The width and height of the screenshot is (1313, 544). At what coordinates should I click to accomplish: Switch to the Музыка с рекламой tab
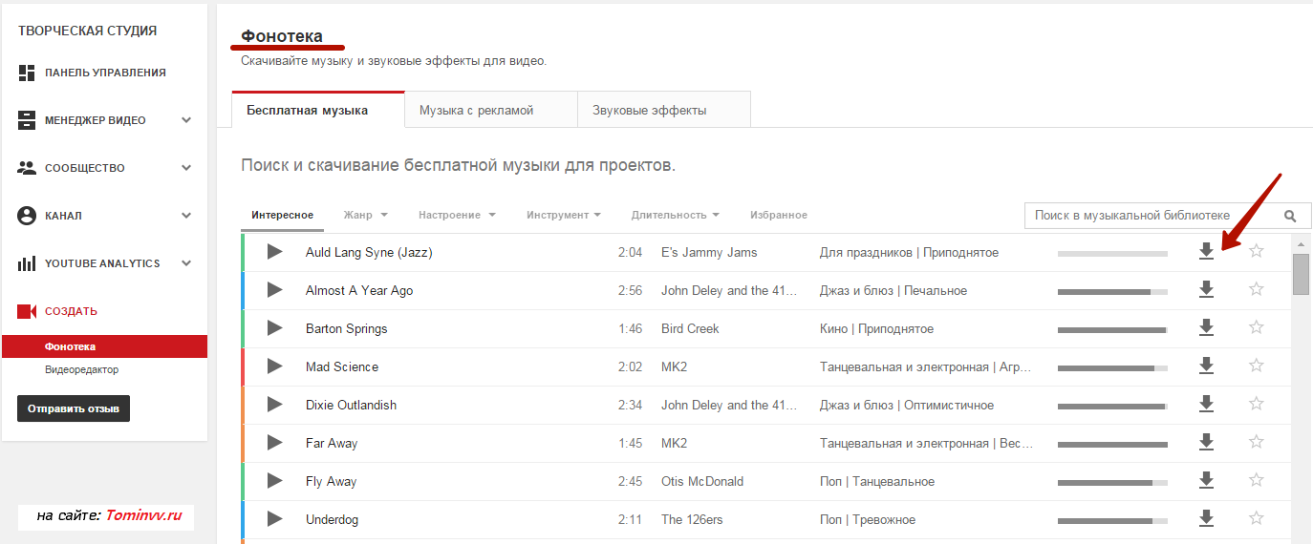476,111
